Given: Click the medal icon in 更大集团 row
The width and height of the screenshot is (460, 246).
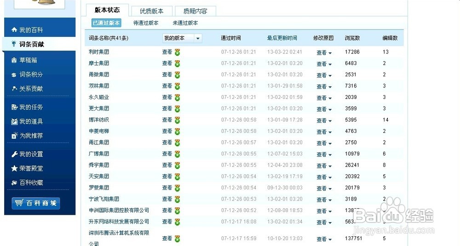Looking at the screenshot, I should 177,109.
